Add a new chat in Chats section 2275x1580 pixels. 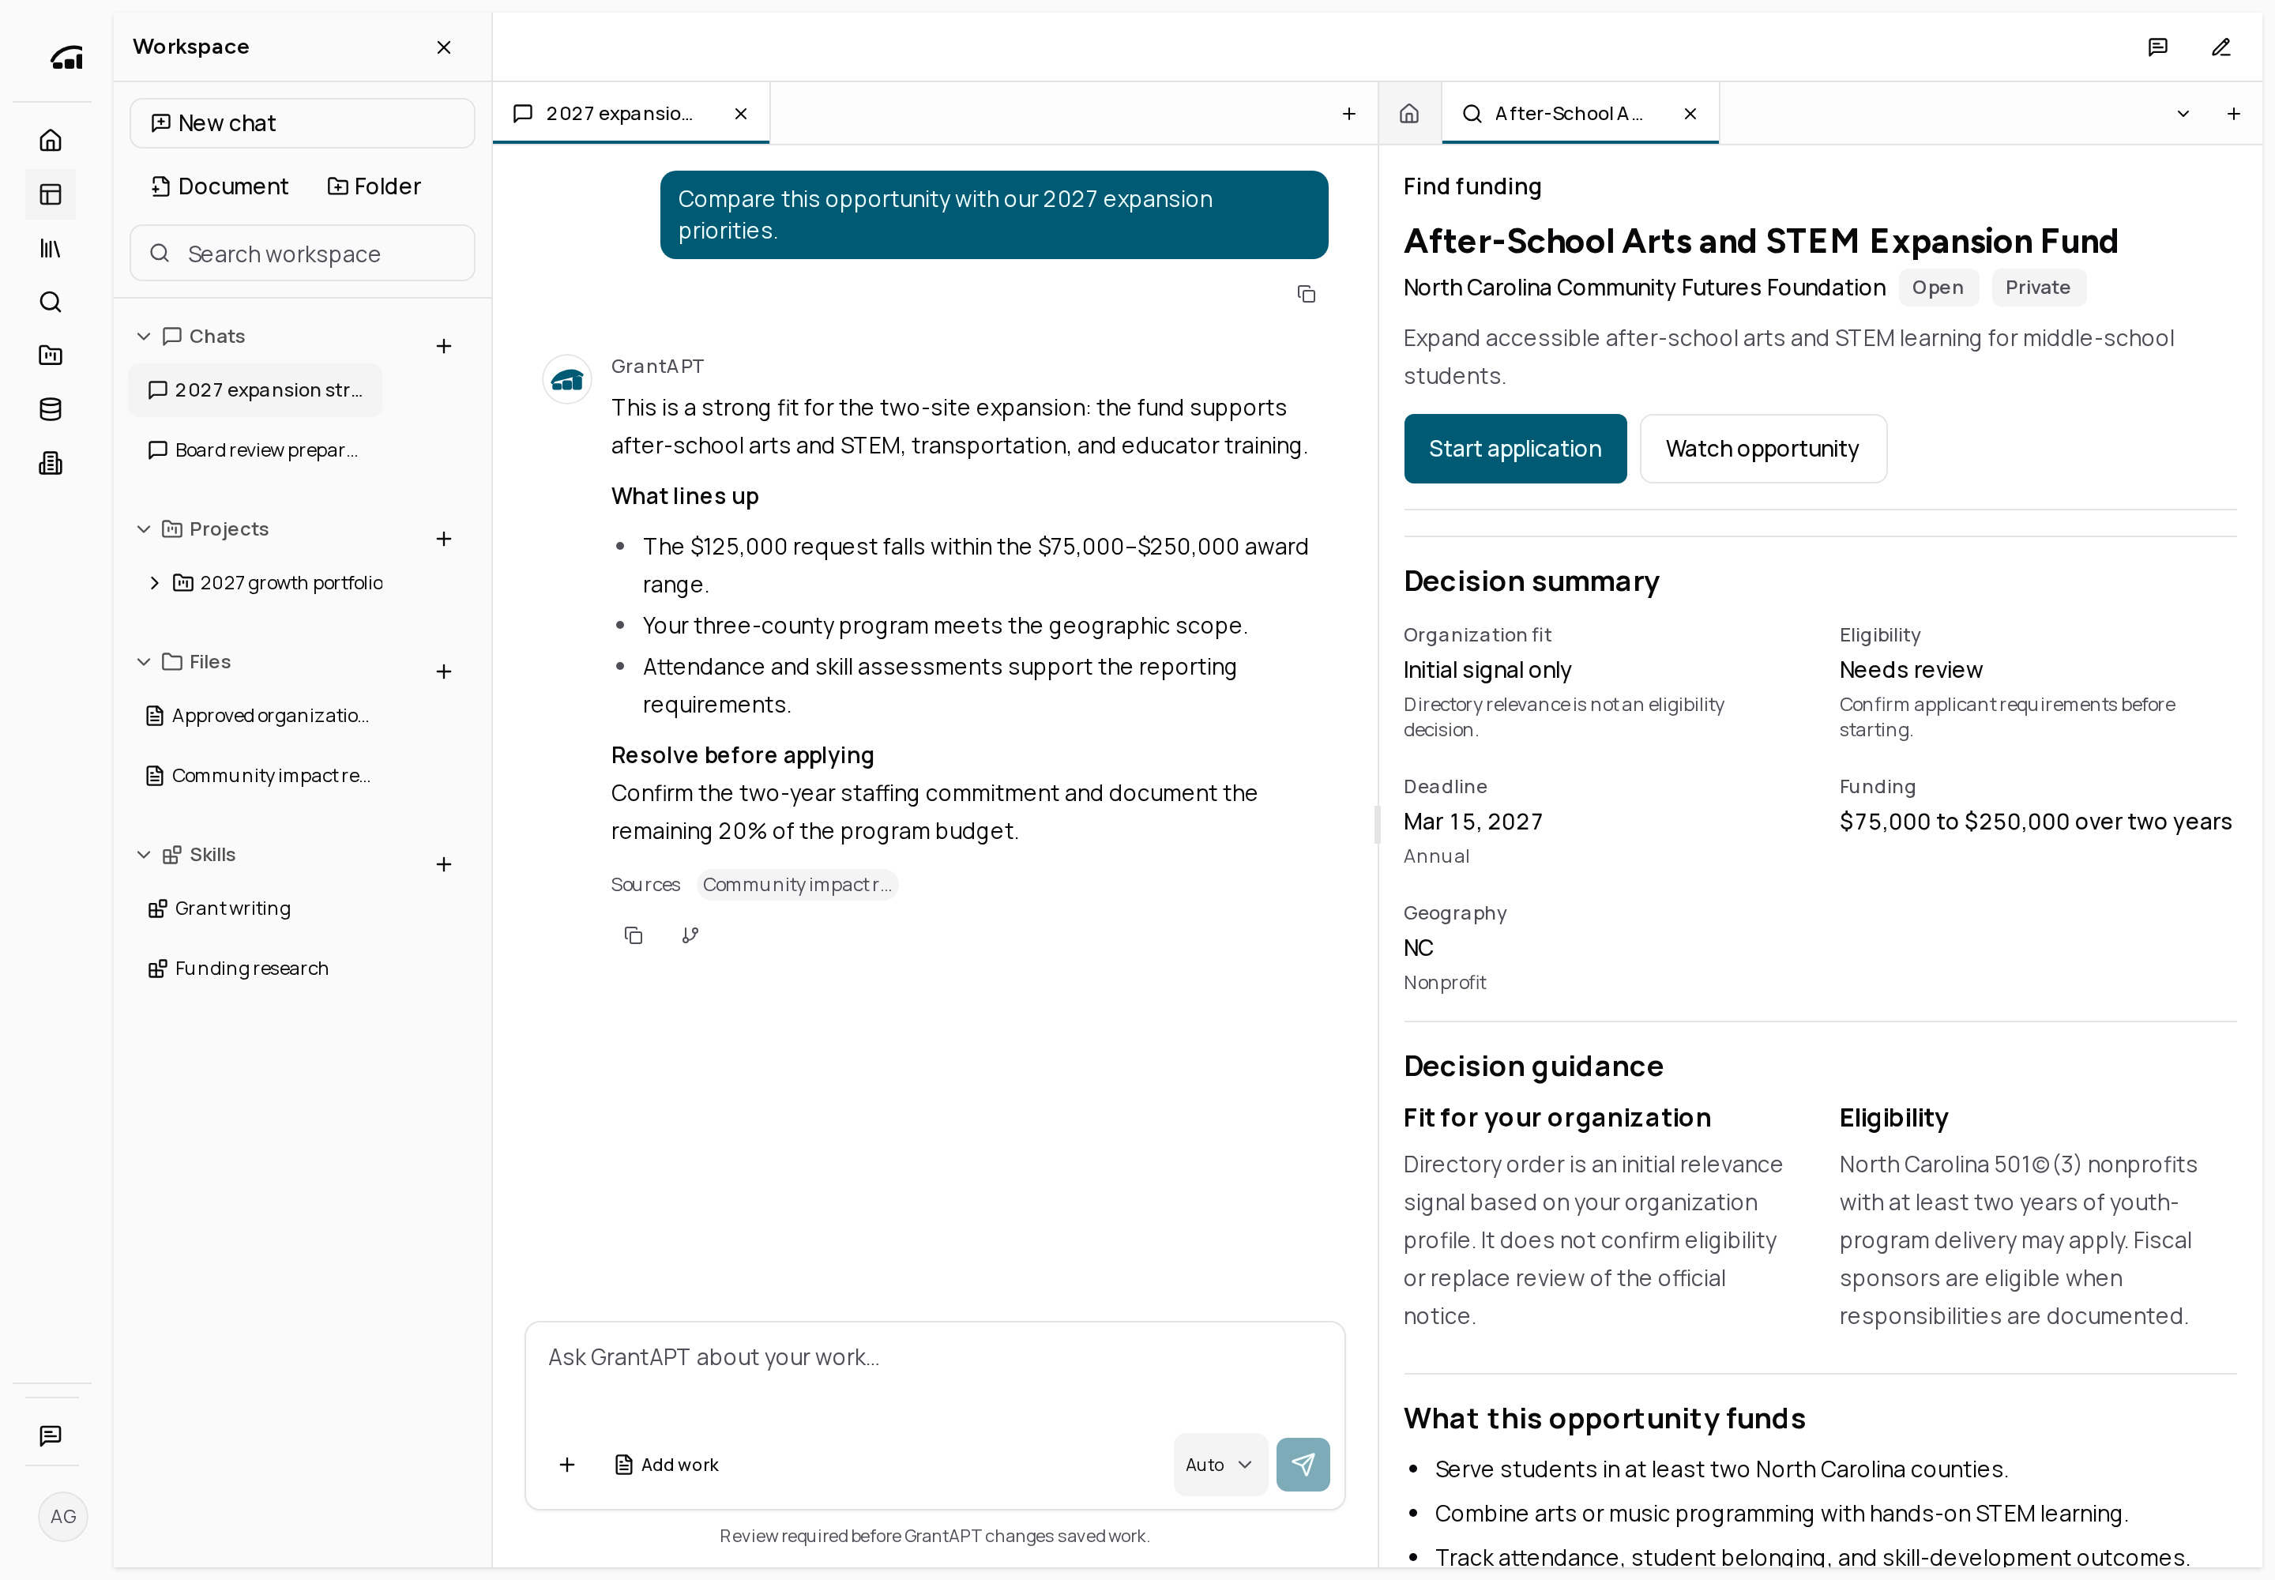tap(443, 347)
